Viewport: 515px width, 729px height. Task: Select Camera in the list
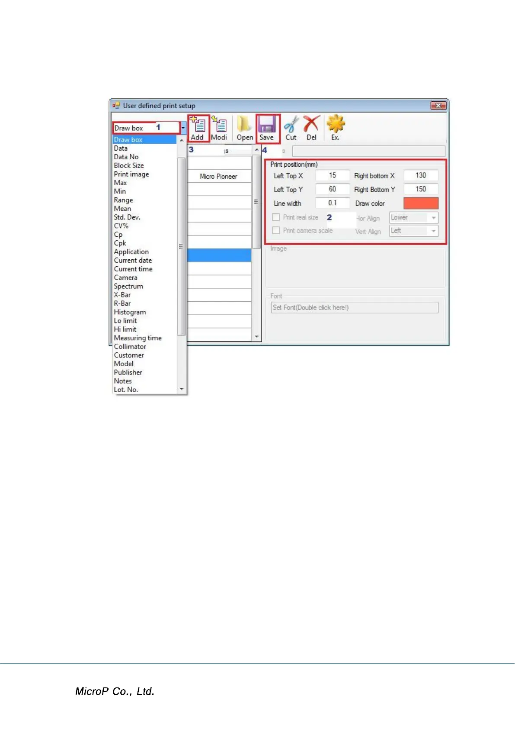point(144,277)
